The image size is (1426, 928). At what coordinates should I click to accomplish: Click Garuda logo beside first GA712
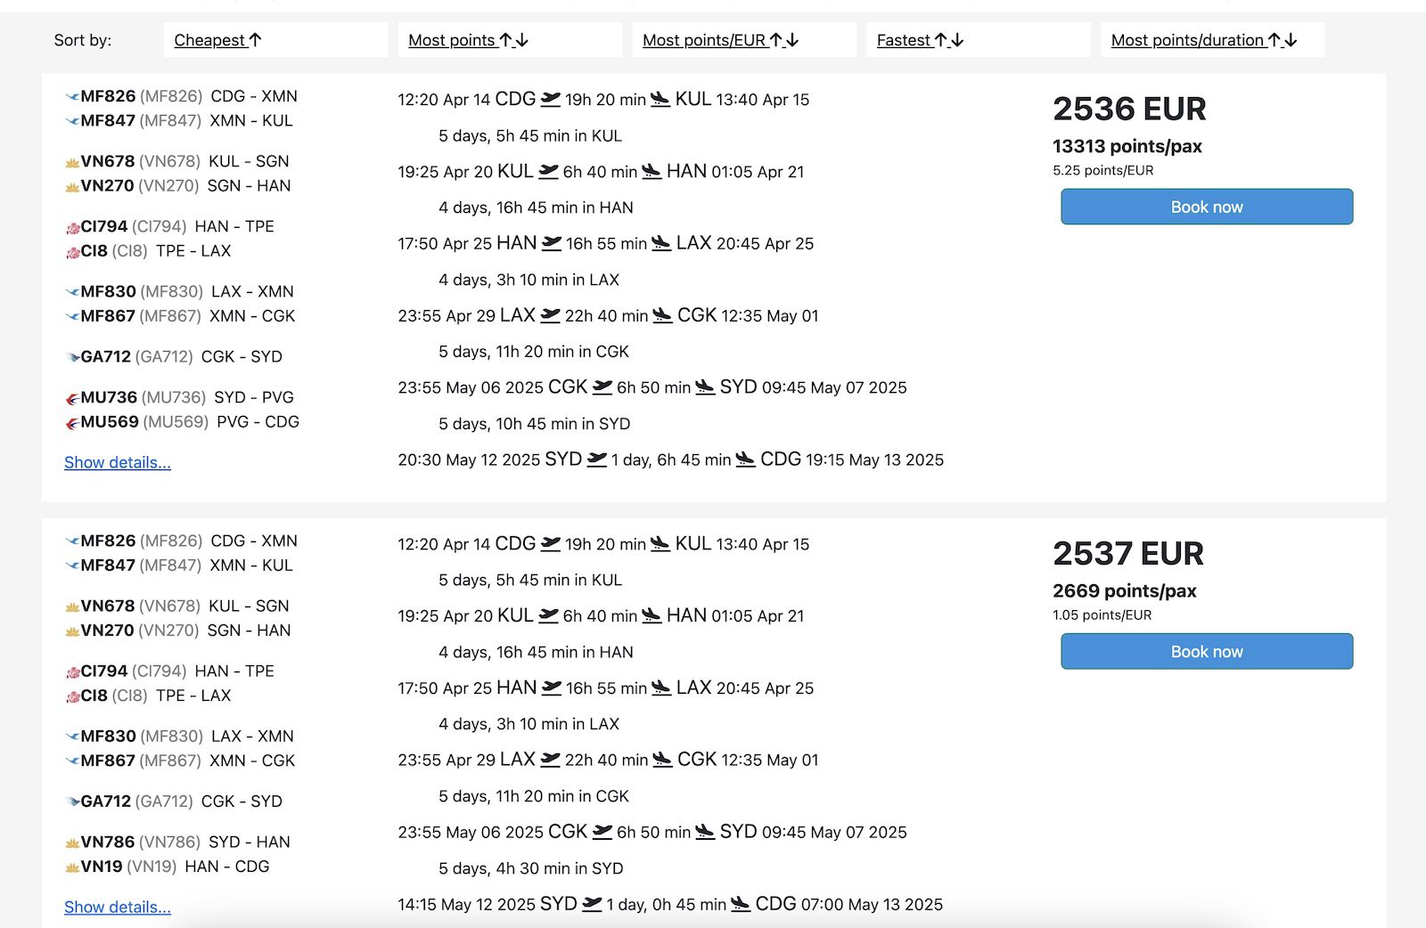73,357
